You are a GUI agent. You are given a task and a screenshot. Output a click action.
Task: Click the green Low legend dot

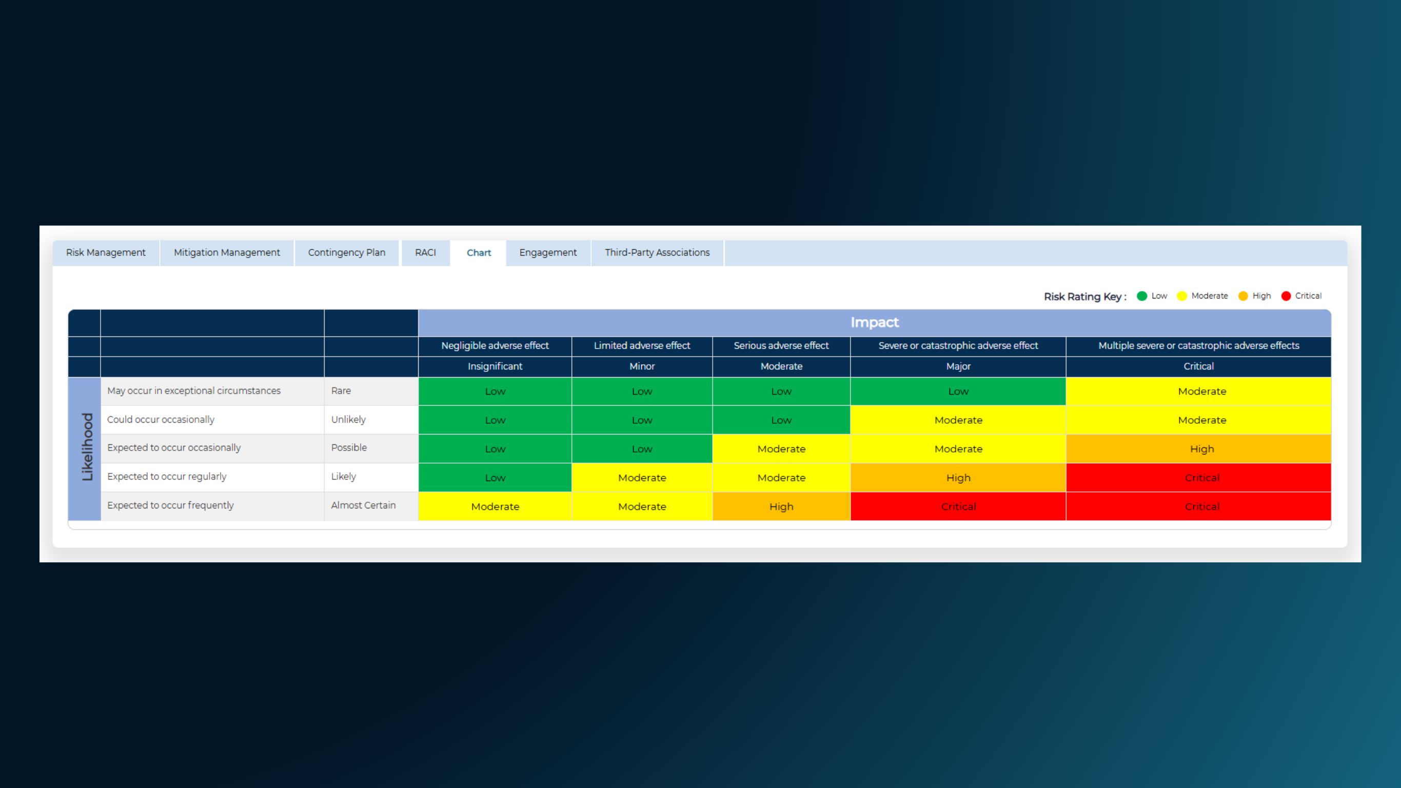pos(1142,296)
